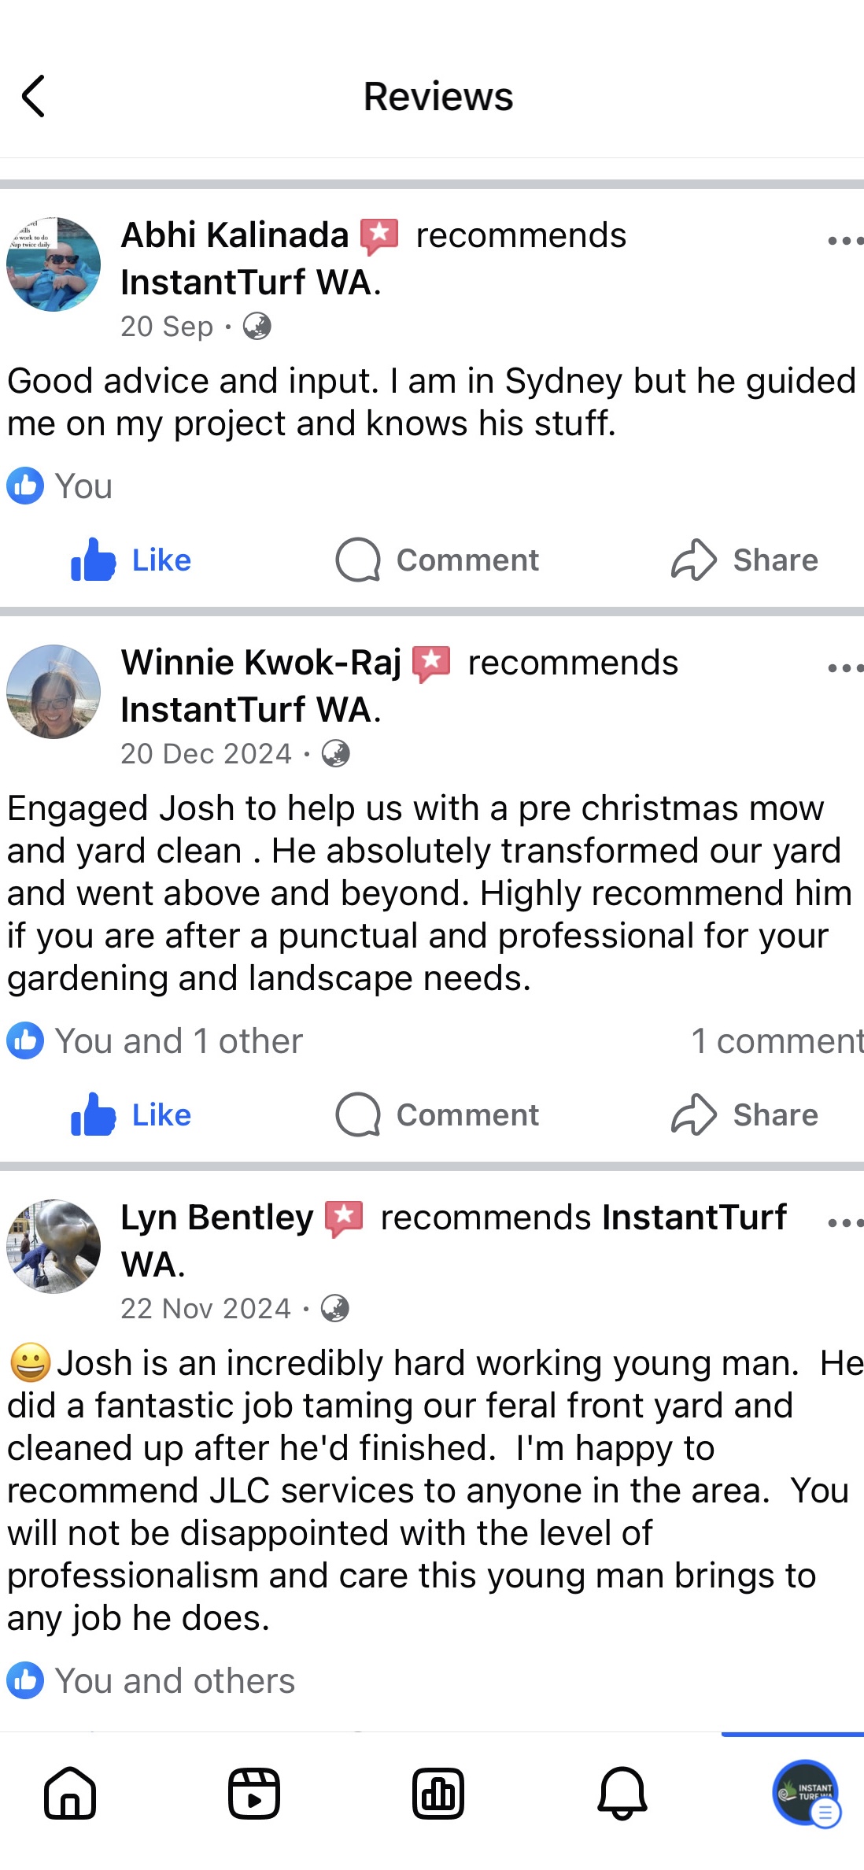The height and width of the screenshot is (1870, 864).
Task: Open the Notifications bell icon
Action: (x=622, y=1794)
